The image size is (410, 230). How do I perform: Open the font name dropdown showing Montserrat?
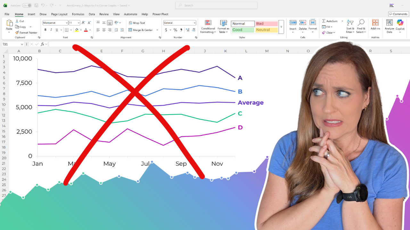click(x=55, y=23)
